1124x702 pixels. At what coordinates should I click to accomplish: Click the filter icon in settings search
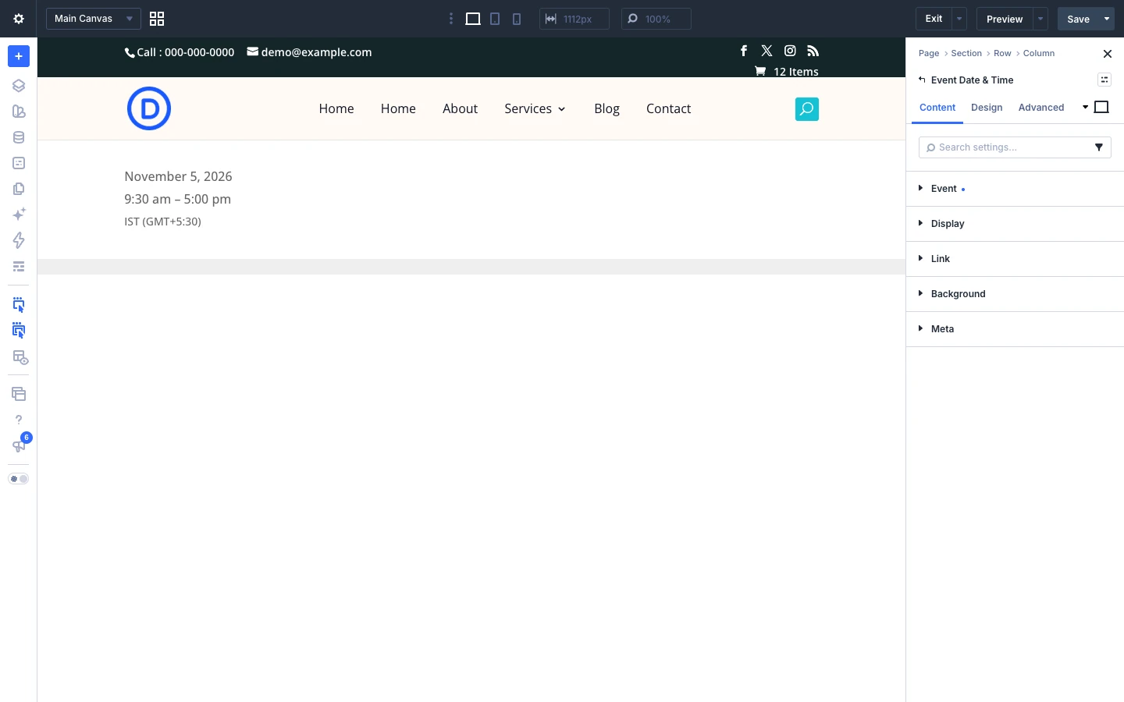pos(1099,147)
